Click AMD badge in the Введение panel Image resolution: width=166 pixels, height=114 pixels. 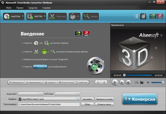pos(86,34)
